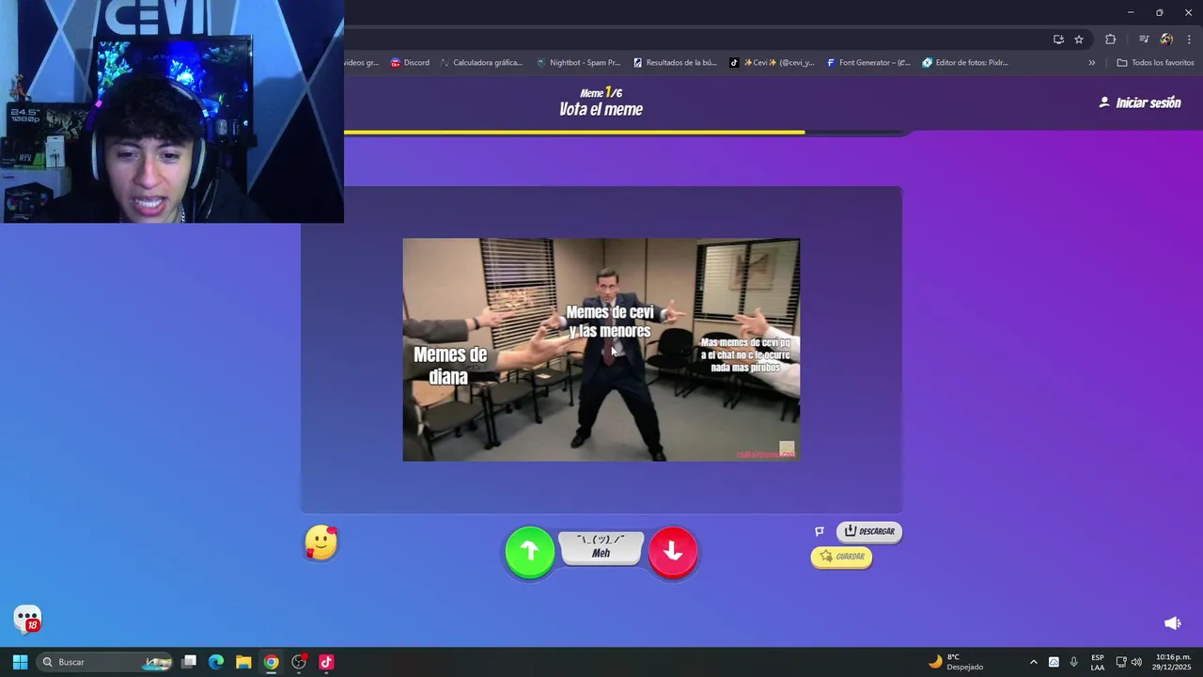Open Resultados de la bú... bookmark
1203x677 pixels.
(x=675, y=63)
